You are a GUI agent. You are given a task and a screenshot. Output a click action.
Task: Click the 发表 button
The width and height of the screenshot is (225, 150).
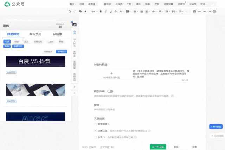click(194, 147)
